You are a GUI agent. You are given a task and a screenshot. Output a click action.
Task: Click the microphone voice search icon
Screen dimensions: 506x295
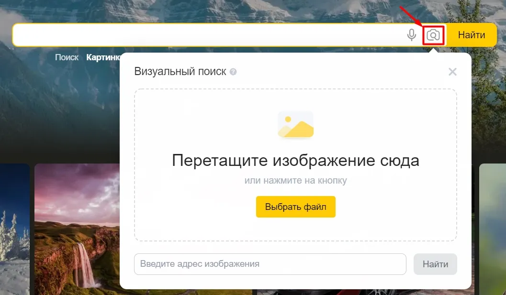pyautogui.click(x=411, y=35)
